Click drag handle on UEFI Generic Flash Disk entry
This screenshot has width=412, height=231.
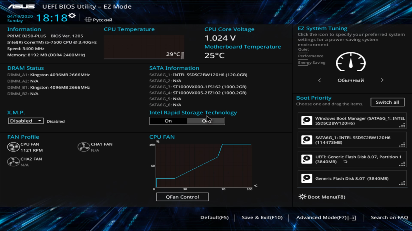click(x=402, y=164)
